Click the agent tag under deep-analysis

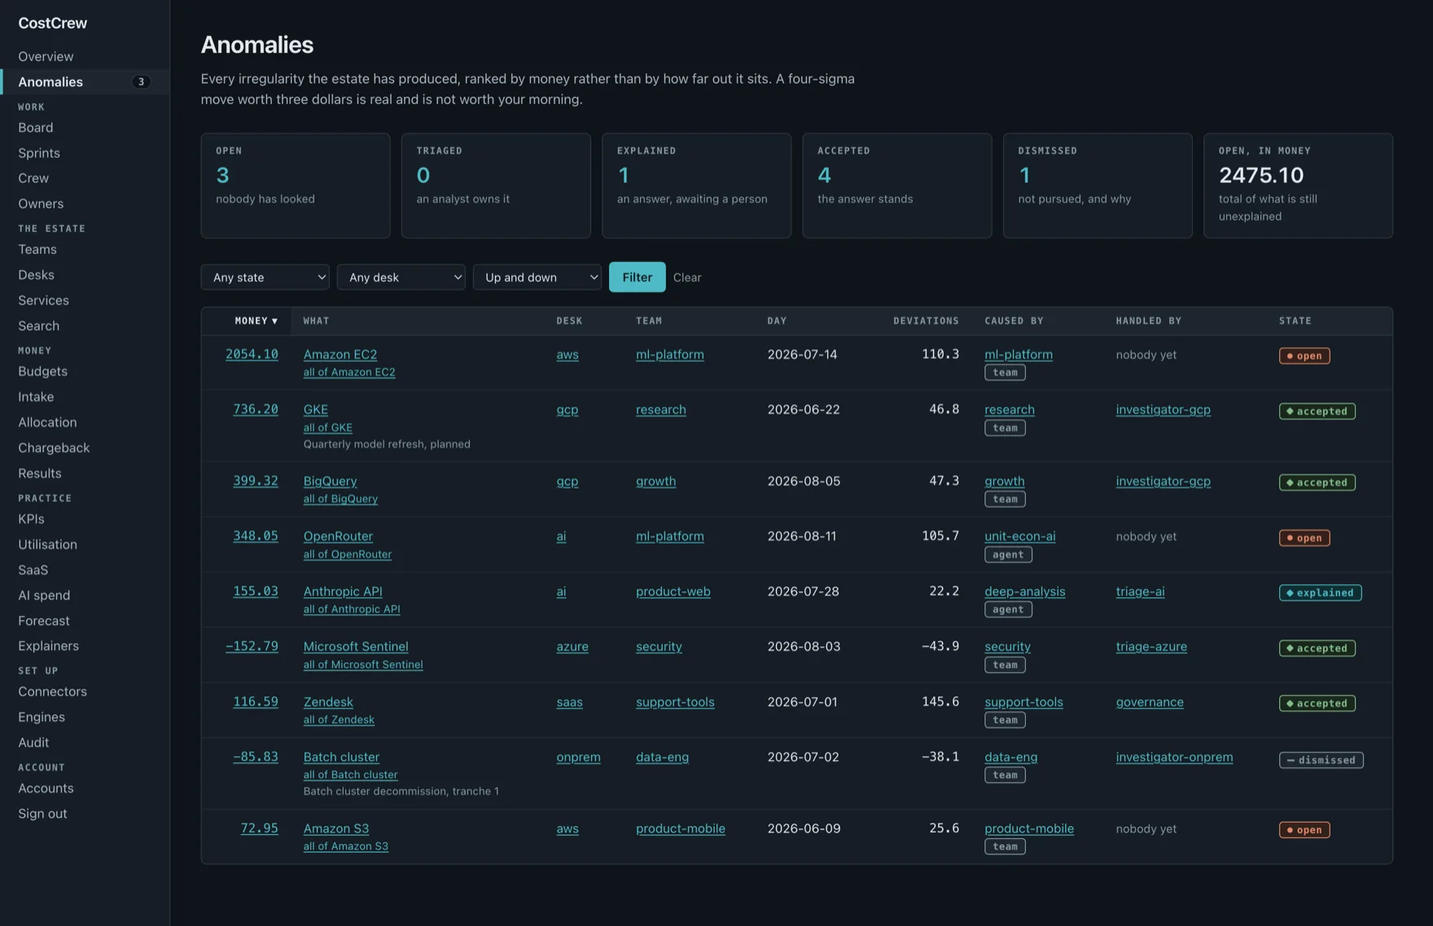click(1008, 609)
